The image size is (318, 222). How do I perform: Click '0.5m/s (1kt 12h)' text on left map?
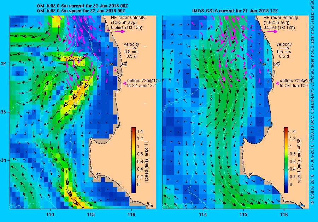tap(126, 27)
